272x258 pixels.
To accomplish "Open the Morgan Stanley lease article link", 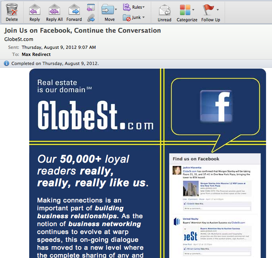I will [223, 184].
